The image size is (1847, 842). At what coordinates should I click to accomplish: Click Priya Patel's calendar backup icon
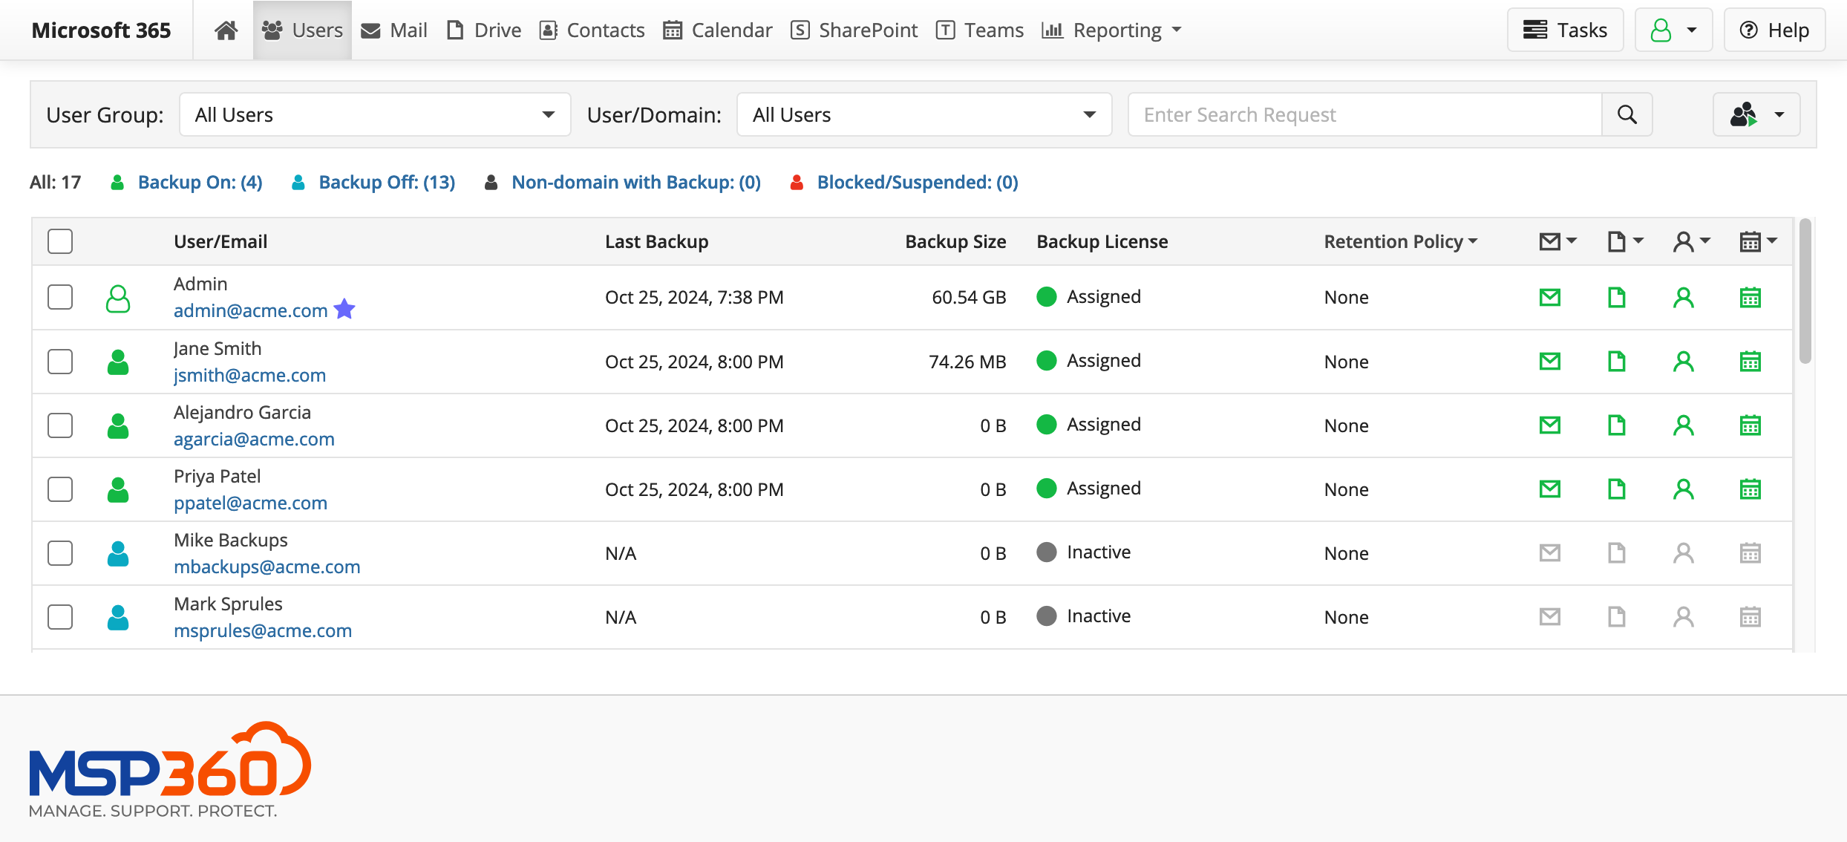(1750, 489)
